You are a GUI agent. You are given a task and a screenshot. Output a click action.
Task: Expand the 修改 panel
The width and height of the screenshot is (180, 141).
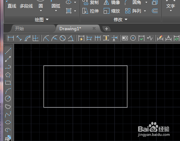121,19
